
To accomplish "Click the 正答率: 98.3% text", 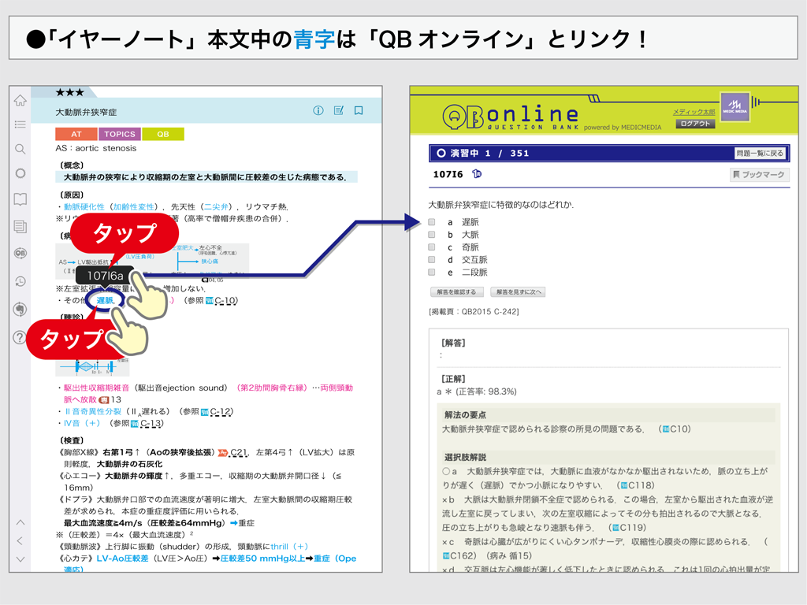I will coord(485,392).
